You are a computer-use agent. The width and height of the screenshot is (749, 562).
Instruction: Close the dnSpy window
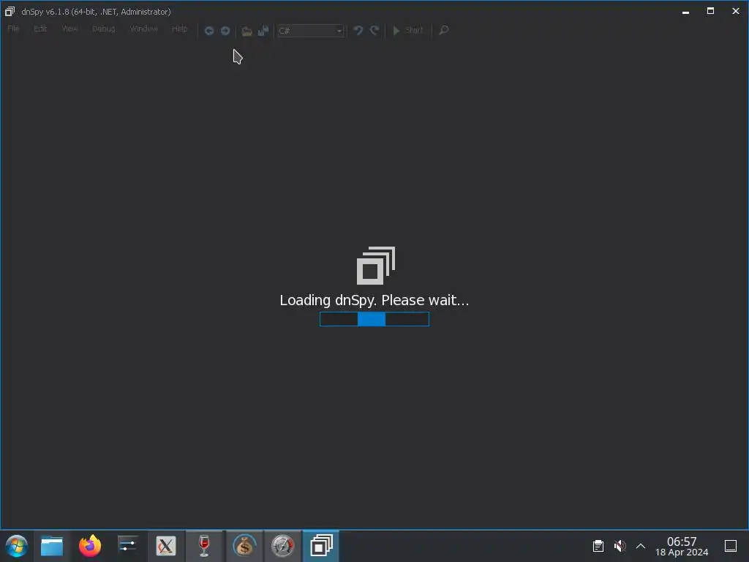coord(736,11)
